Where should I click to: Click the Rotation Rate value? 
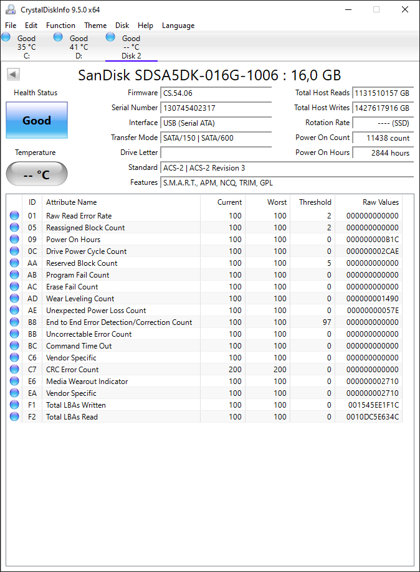click(383, 123)
